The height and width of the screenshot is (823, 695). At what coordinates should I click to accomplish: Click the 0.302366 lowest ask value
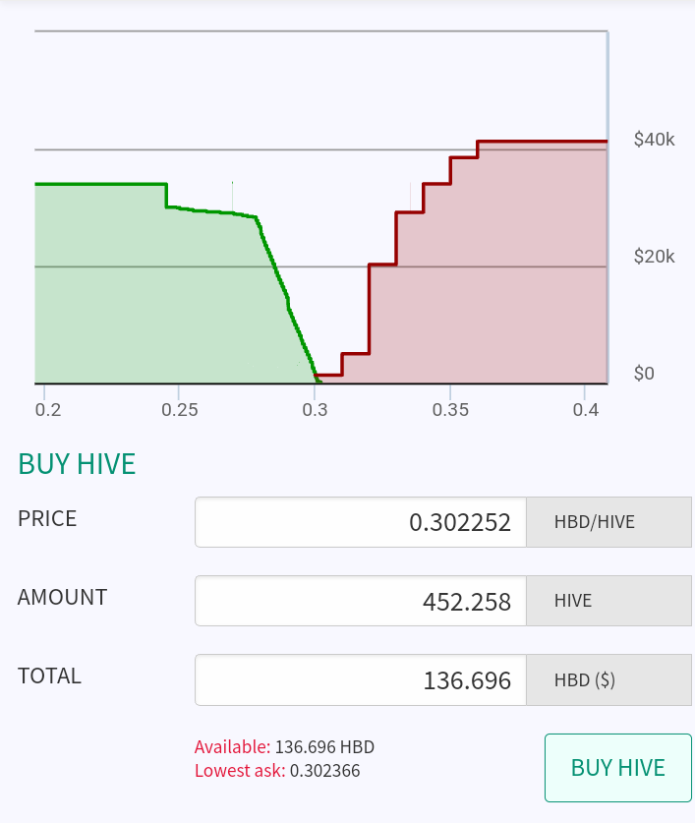(x=325, y=771)
